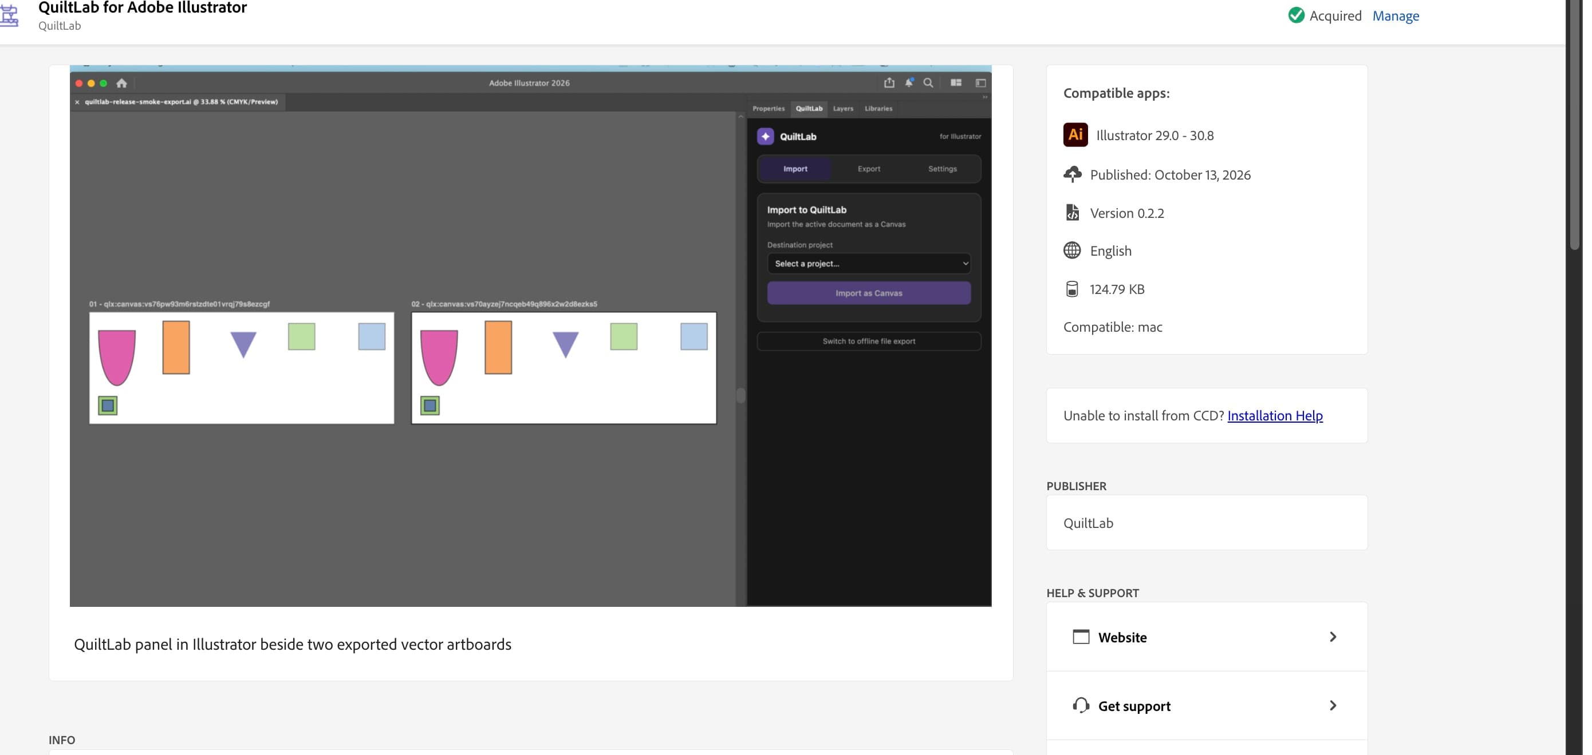
Task: Click the Website window icon
Action: [1081, 637]
